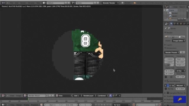This screenshot has height=106, width=189.
Task: Click the Resolution Y field
Action: point(169,62)
